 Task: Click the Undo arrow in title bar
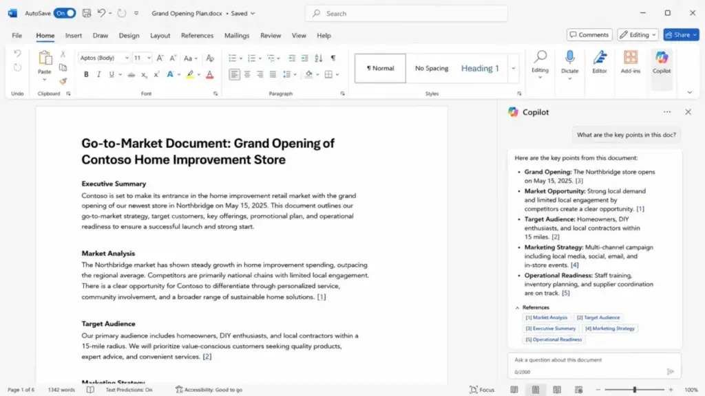(x=102, y=13)
